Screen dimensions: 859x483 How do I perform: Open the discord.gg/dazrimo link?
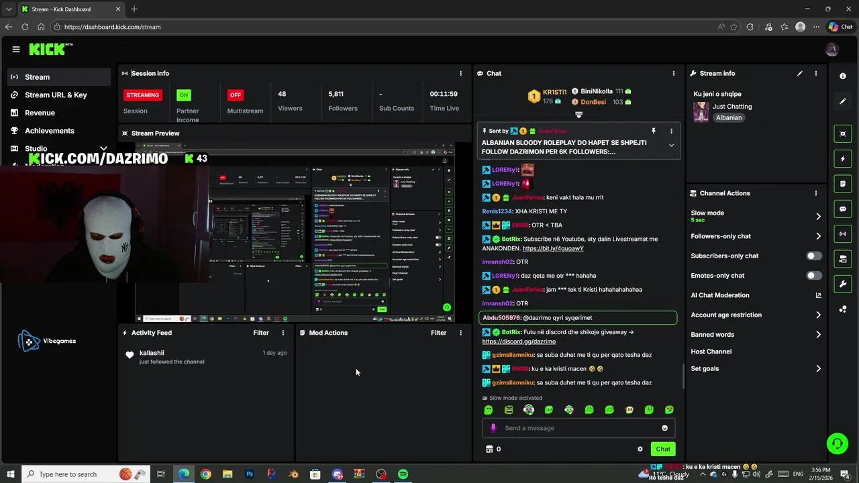point(519,341)
